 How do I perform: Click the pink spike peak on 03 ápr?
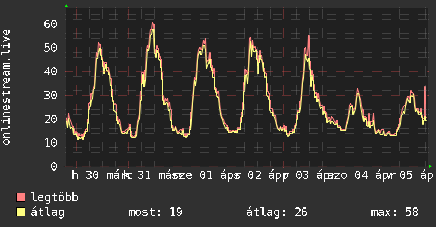pos(308,36)
